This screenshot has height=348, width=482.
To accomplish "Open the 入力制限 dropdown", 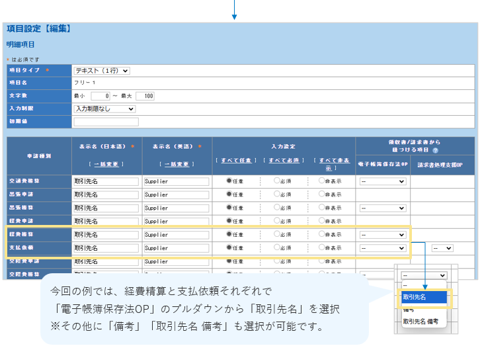I will (104, 109).
